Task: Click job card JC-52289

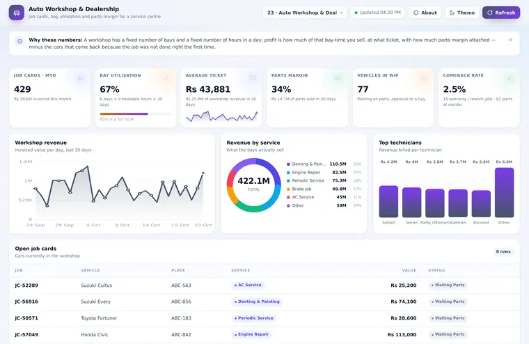Action: [26, 286]
